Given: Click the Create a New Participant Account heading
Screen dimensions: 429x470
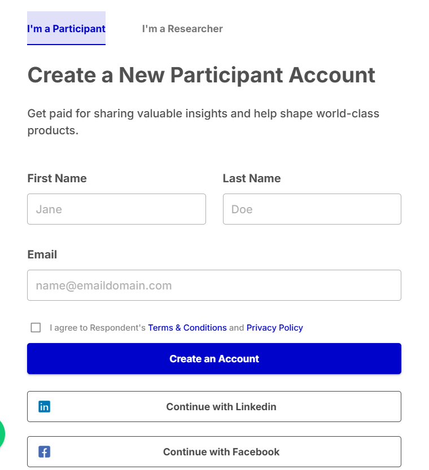Looking at the screenshot, I should tap(201, 75).
